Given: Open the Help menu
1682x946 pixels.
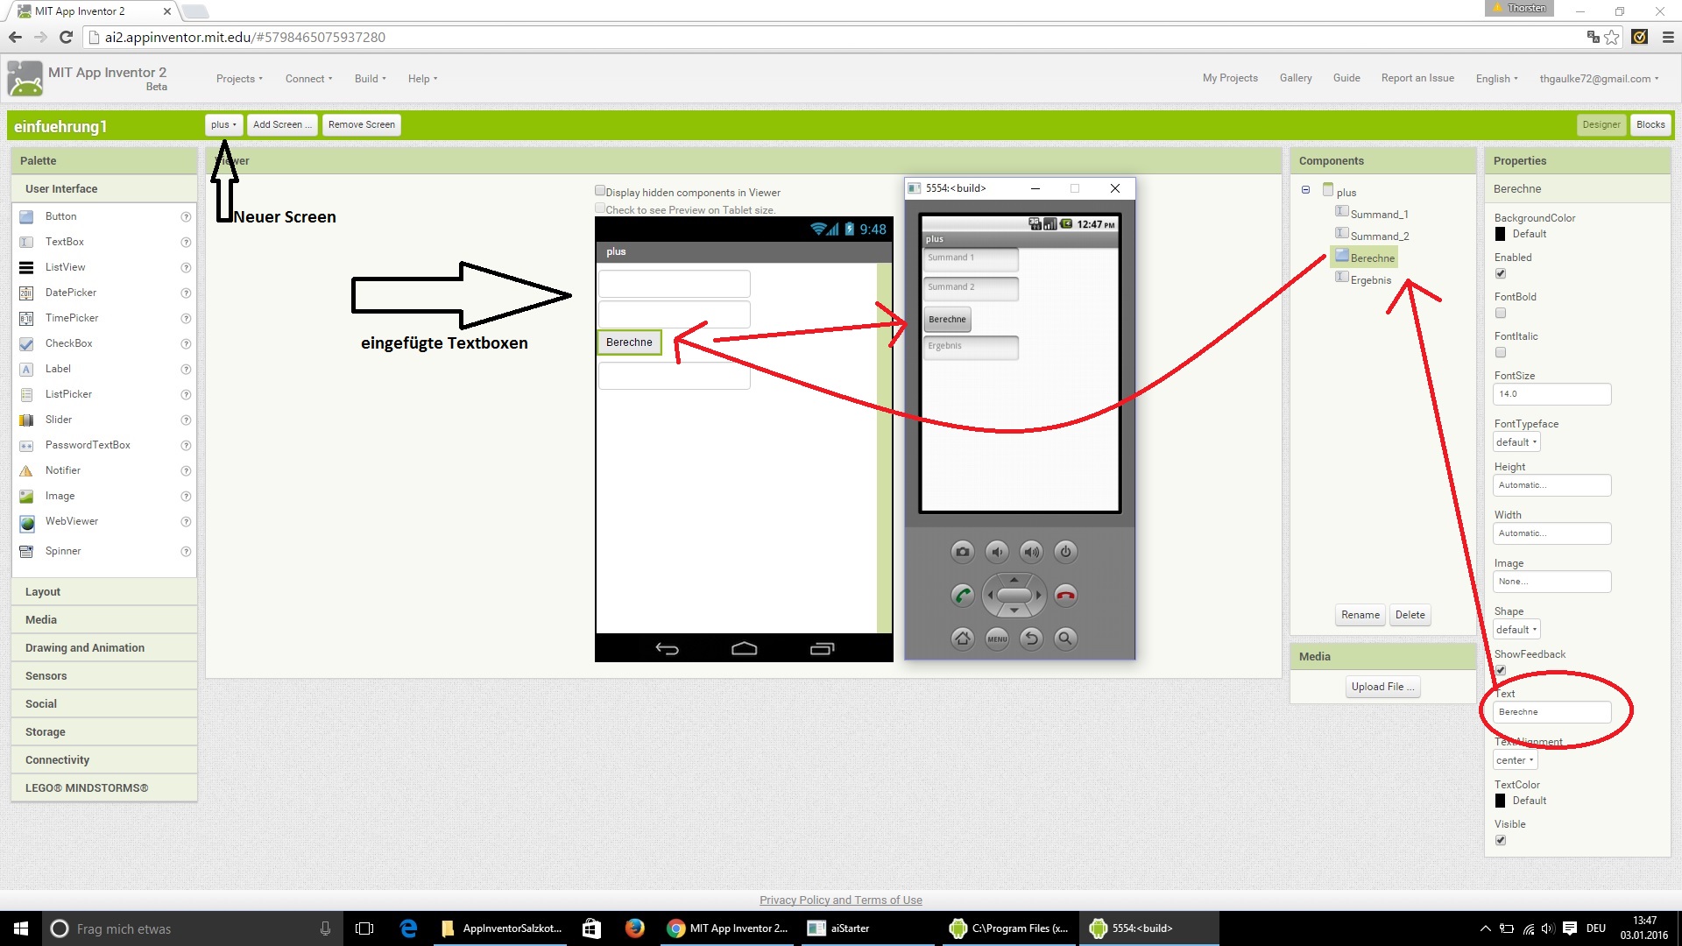Looking at the screenshot, I should [x=422, y=79].
